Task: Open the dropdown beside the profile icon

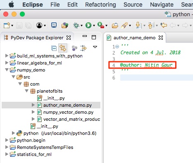Action: pyautogui.click(x=45, y=26)
